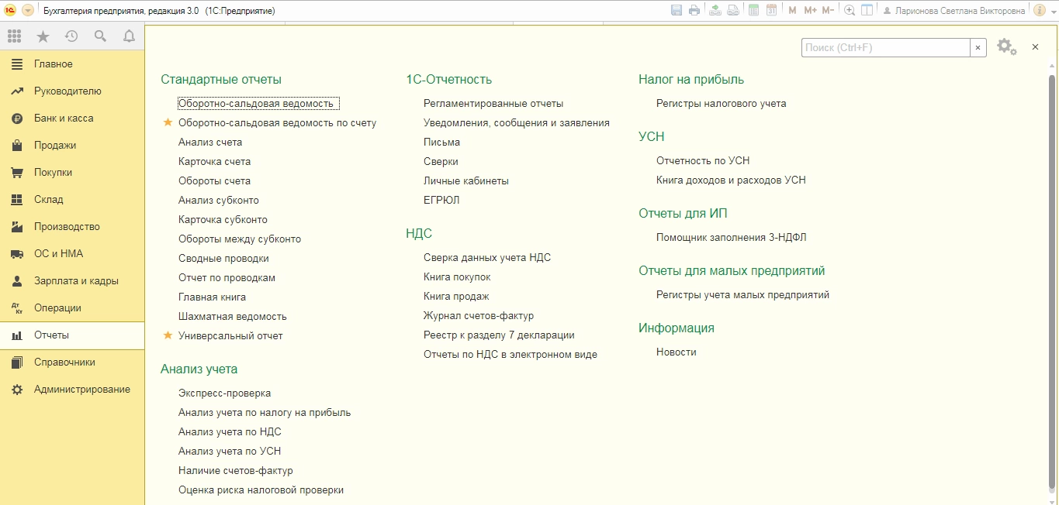Click the information 'i' icon
1059x505 pixels.
[1040, 11]
